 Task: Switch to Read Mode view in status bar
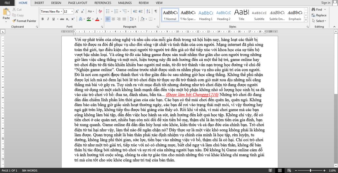point(270,170)
